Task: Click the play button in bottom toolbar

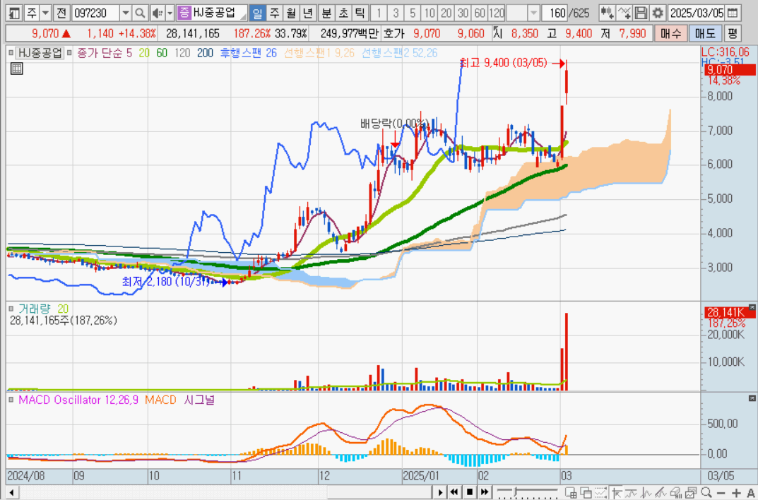Action: (x=440, y=492)
